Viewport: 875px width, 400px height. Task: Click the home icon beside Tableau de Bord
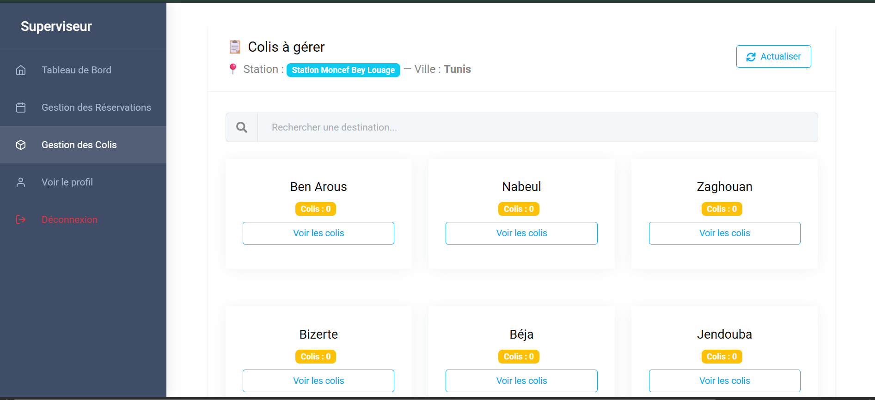pos(21,70)
